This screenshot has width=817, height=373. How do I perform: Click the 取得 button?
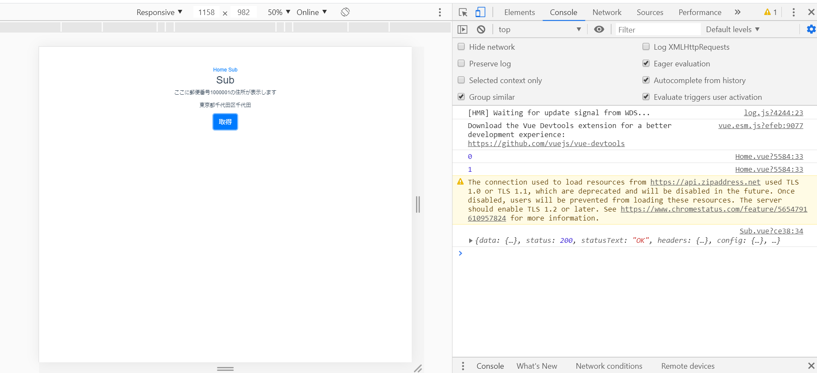coord(225,122)
